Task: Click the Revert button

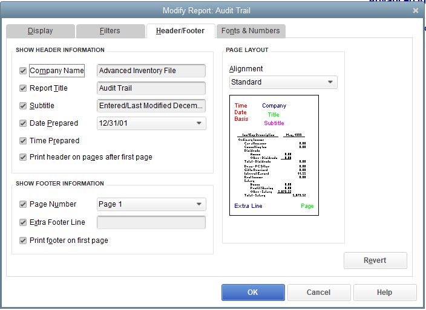Action: [x=375, y=260]
